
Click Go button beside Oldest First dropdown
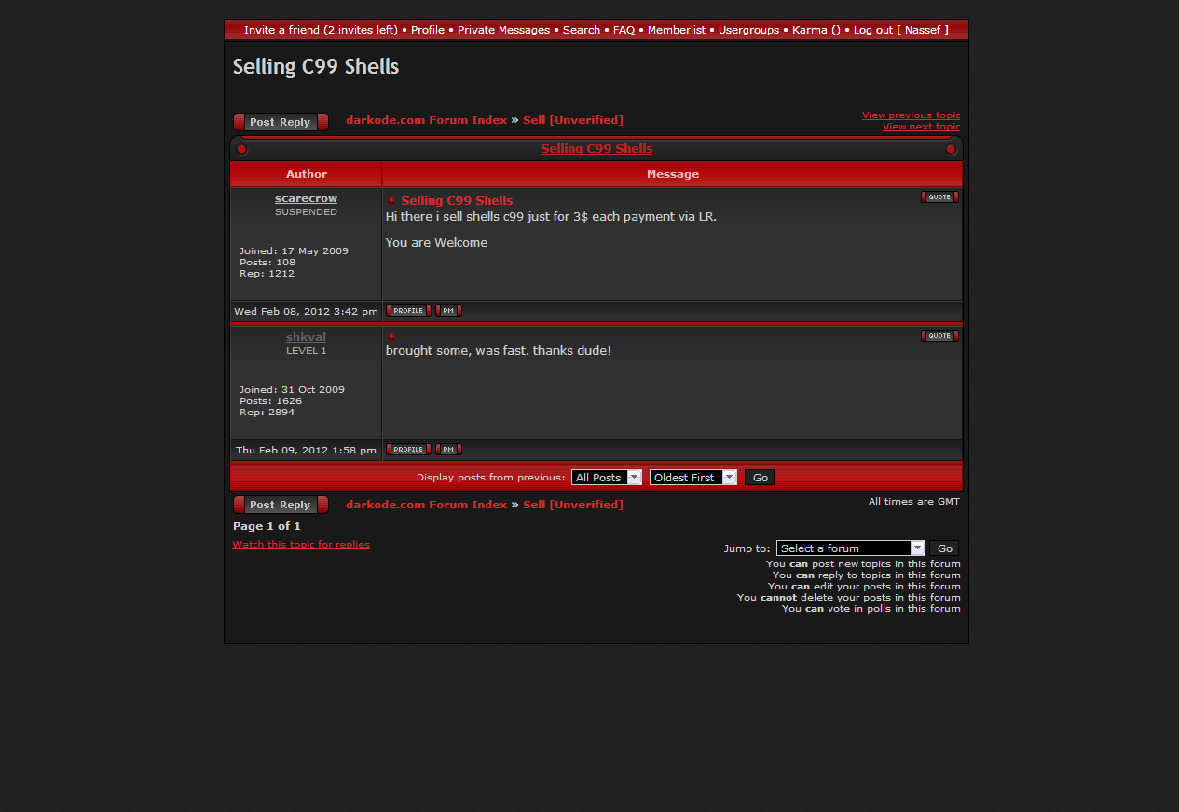pos(760,478)
